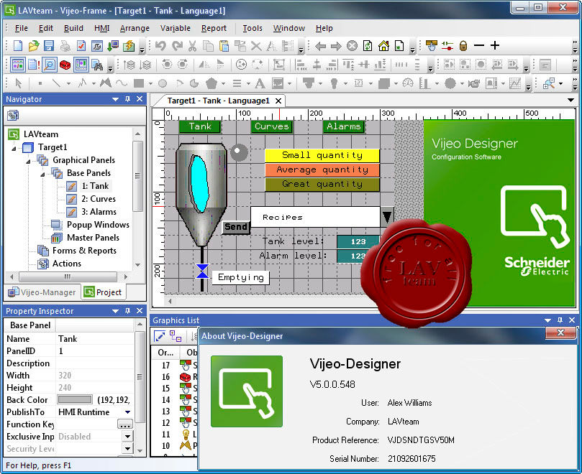Switch to the Vijeo-Manager tab

42,292
